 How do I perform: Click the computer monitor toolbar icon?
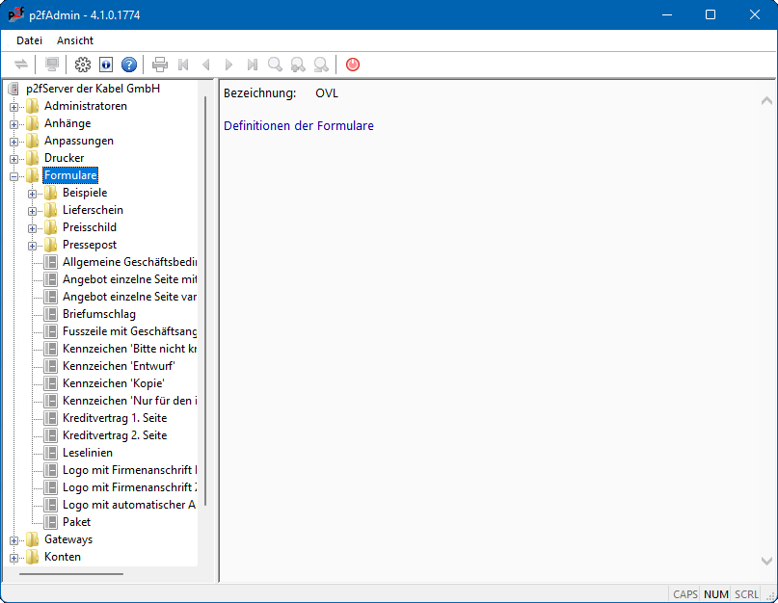click(52, 65)
